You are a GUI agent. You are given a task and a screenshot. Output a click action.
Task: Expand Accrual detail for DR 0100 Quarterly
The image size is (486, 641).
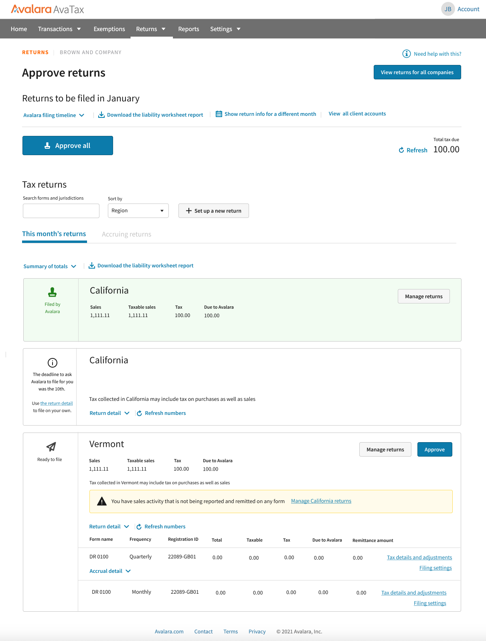click(x=110, y=571)
